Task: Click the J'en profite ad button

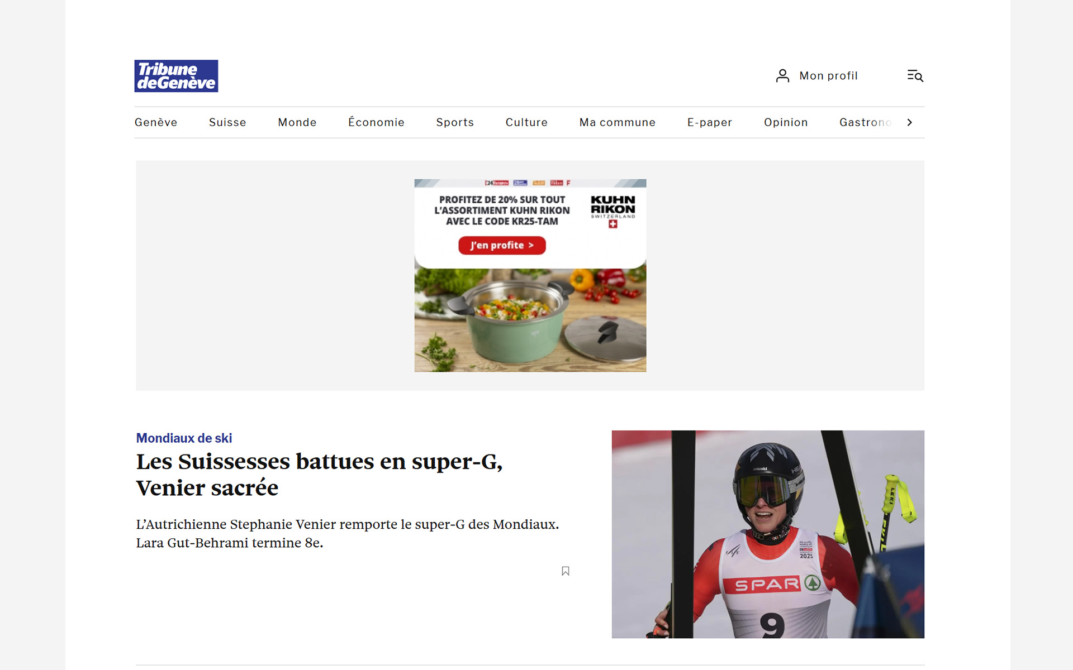Action: click(502, 245)
